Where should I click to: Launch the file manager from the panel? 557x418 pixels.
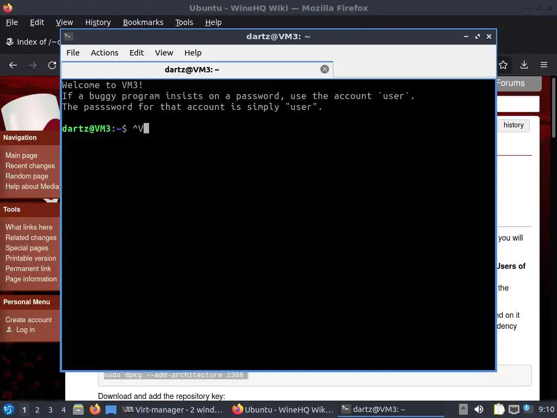tap(78, 409)
